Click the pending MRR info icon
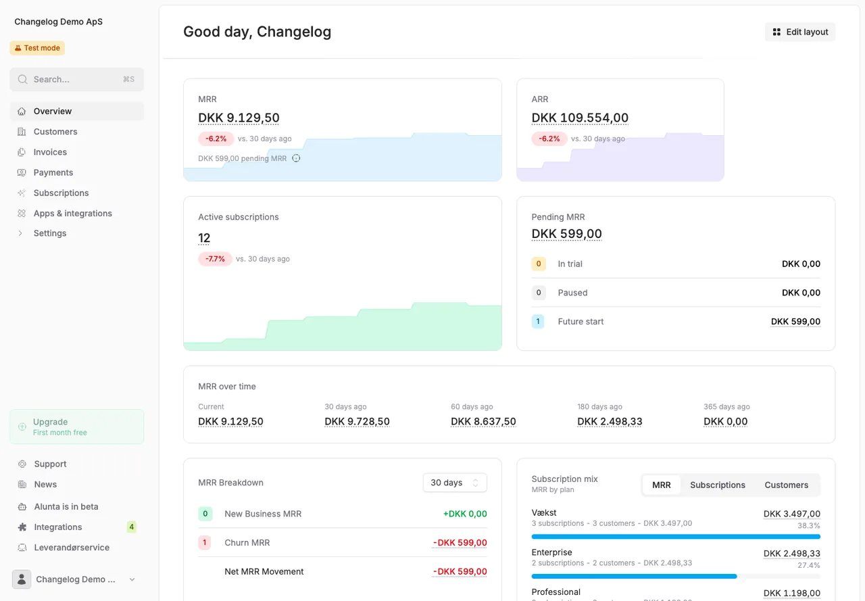The height and width of the screenshot is (601, 865). tap(296, 158)
